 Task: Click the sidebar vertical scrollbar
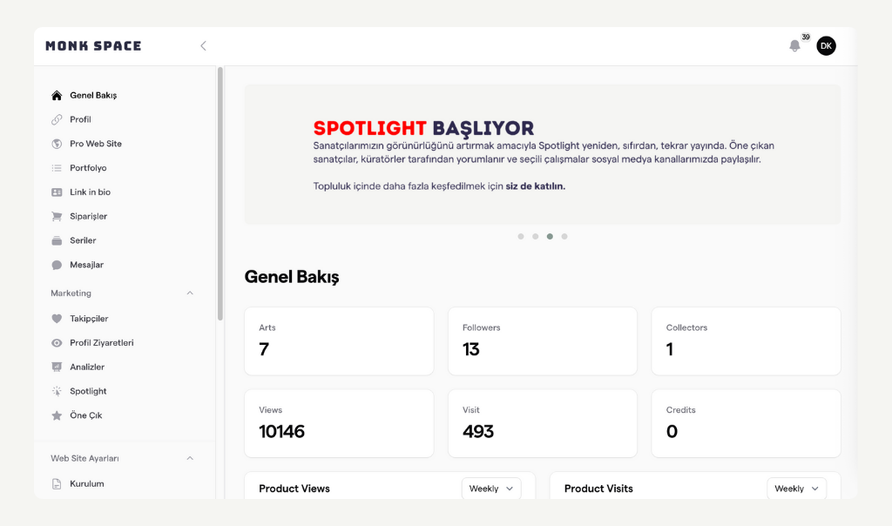[220, 192]
